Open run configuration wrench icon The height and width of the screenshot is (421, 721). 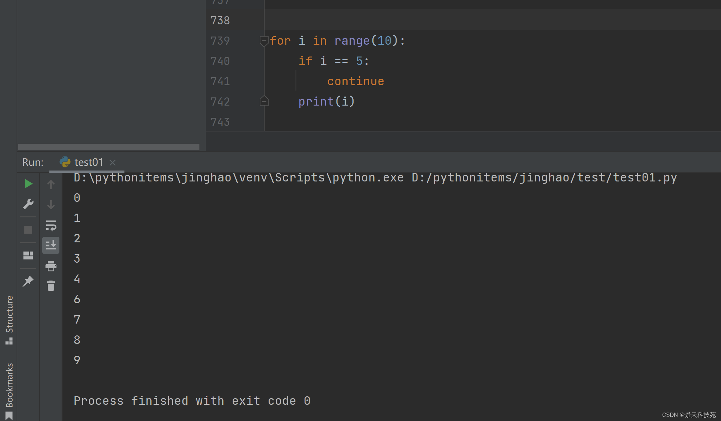point(28,204)
